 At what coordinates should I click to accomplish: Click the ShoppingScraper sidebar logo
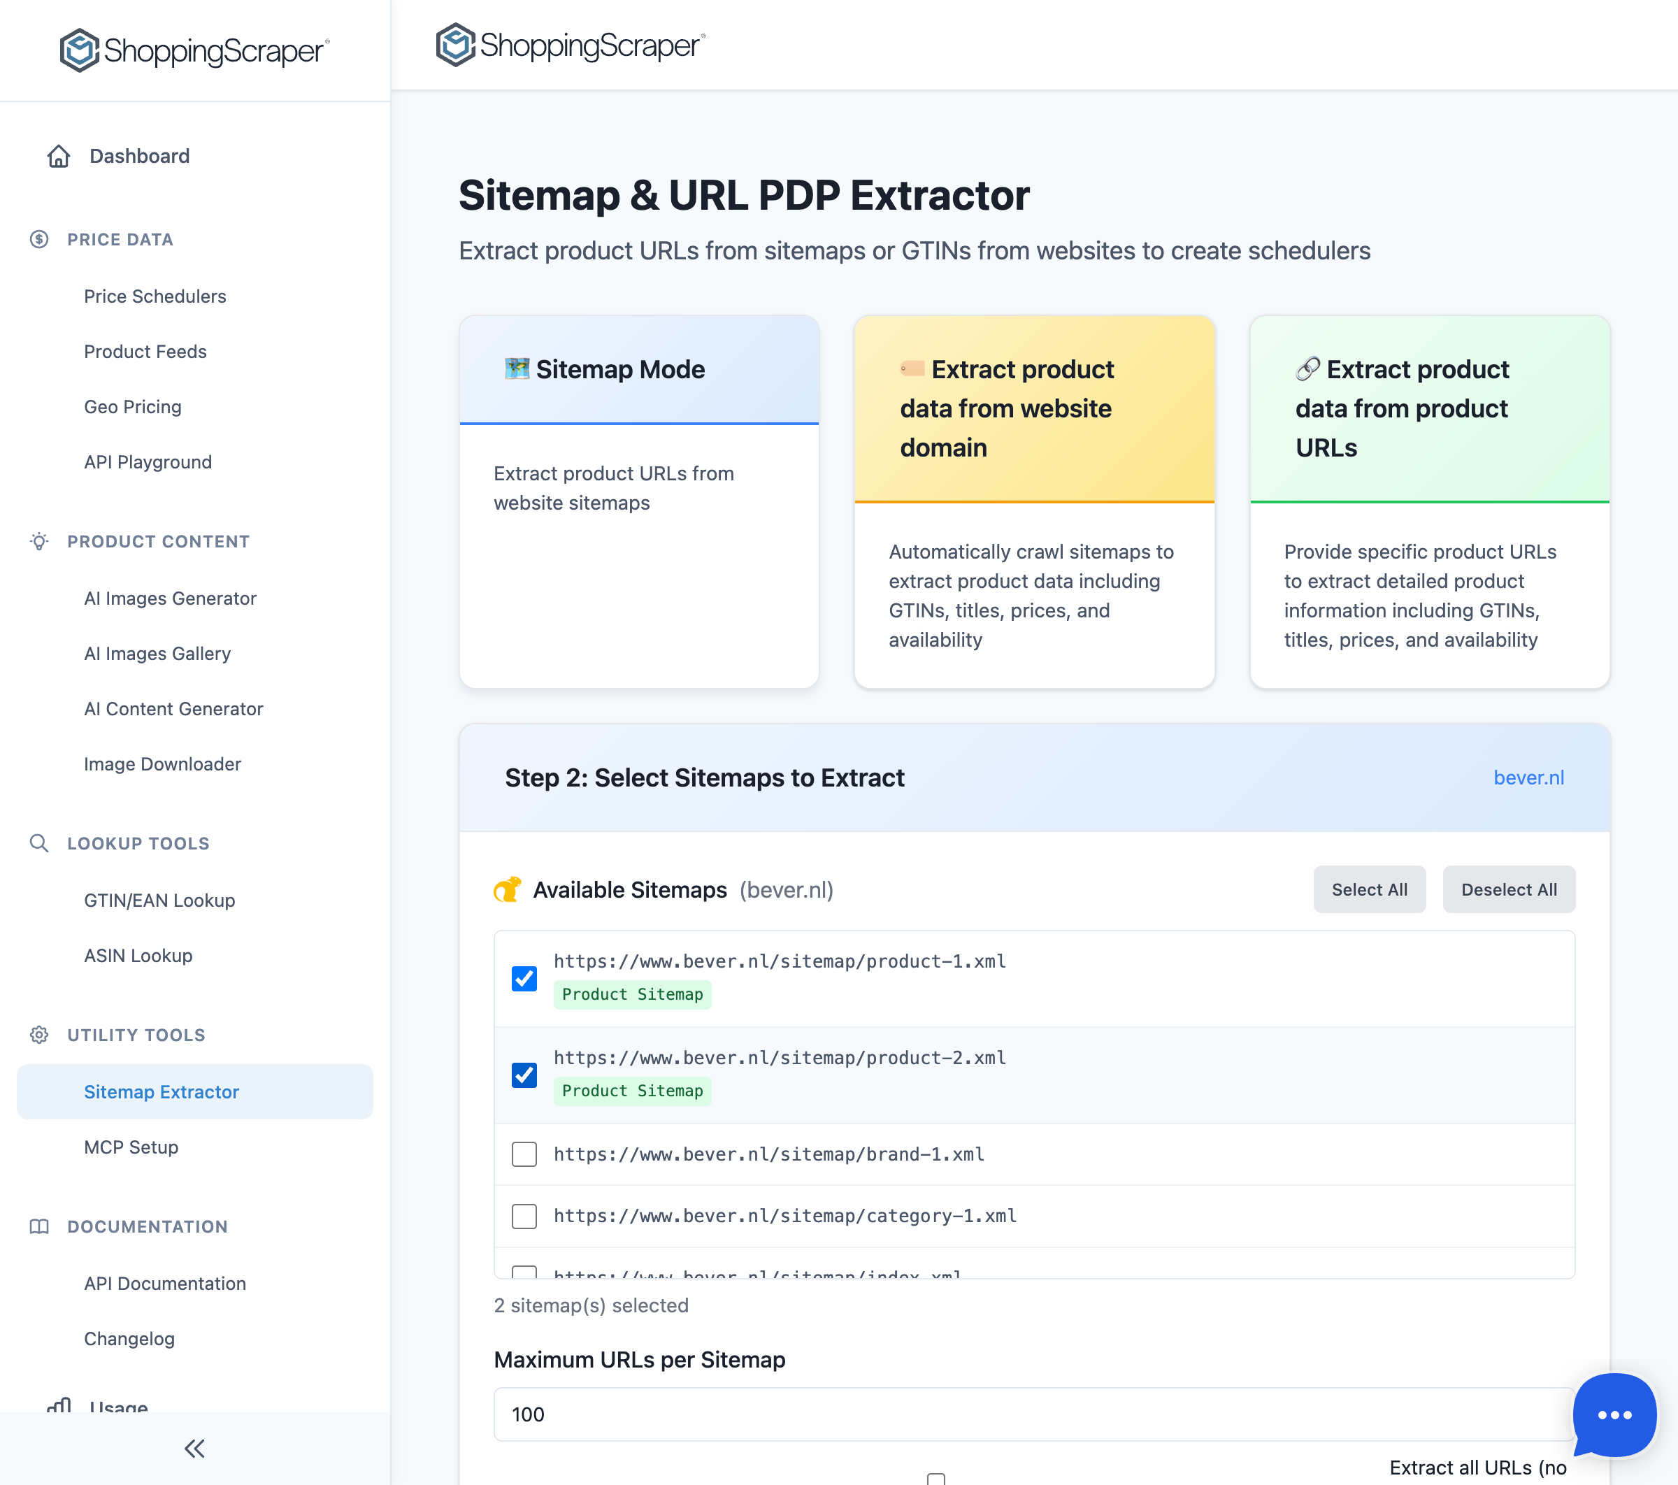192,51
